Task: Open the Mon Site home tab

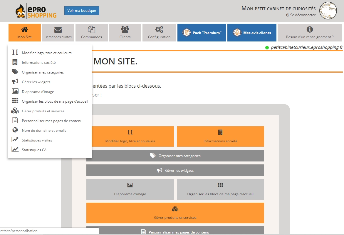Action: point(25,33)
